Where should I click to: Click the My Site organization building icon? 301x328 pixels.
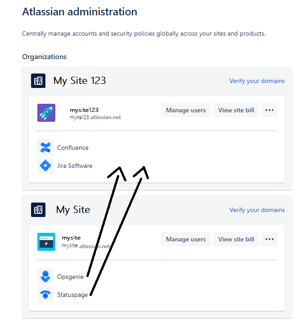(x=38, y=210)
